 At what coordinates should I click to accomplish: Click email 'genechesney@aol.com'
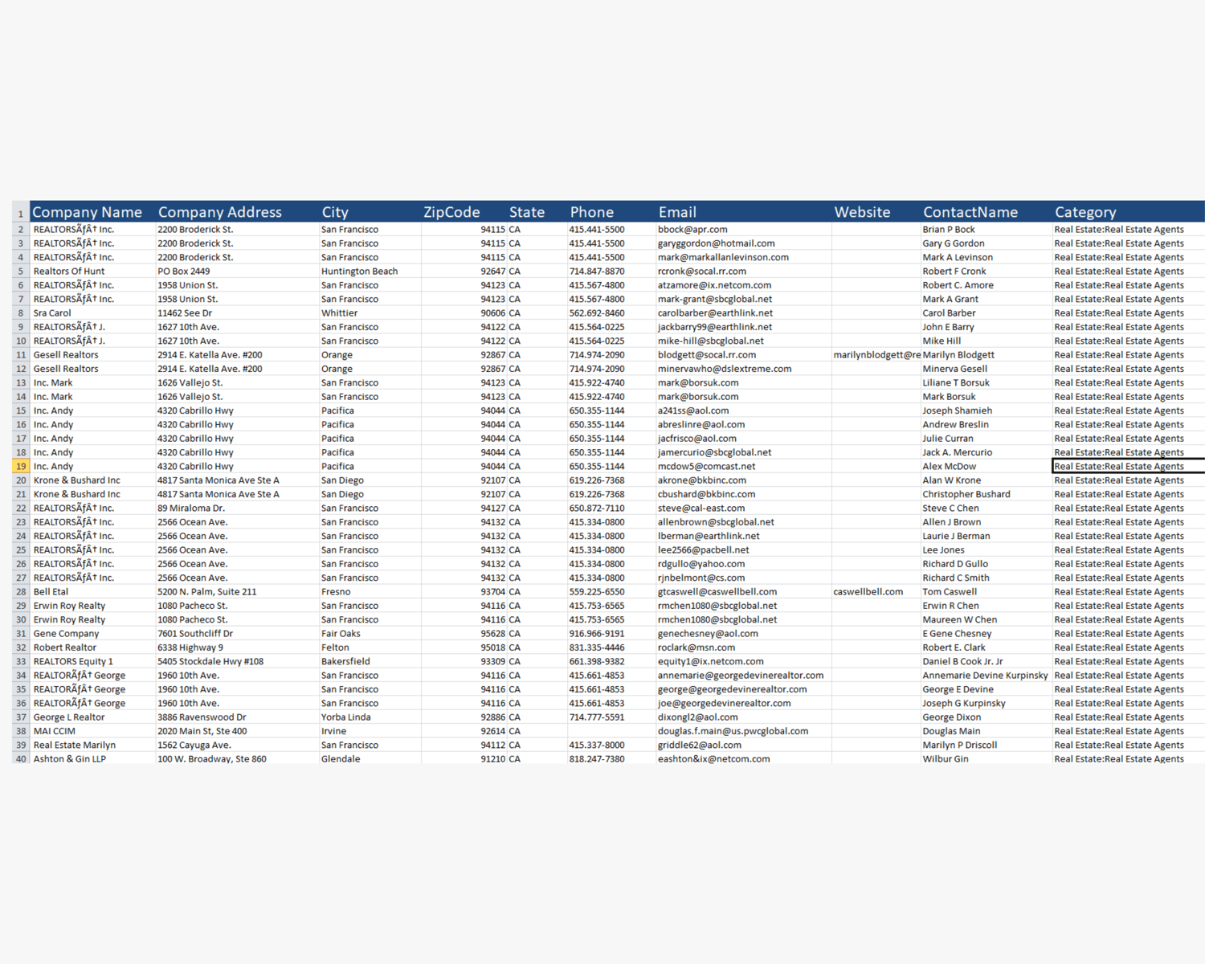click(x=744, y=633)
